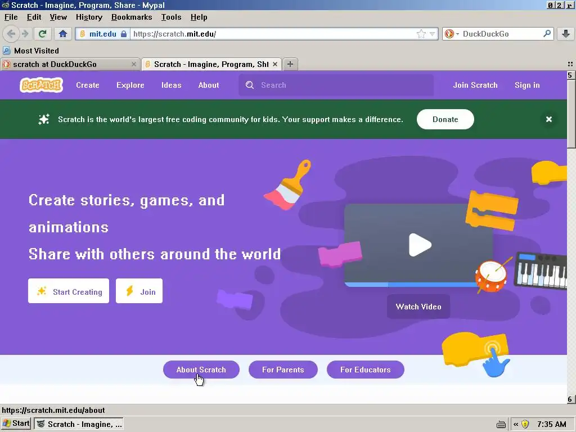Click Join Scratch in the navbar
This screenshot has height=432, width=576.
coord(475,85)
